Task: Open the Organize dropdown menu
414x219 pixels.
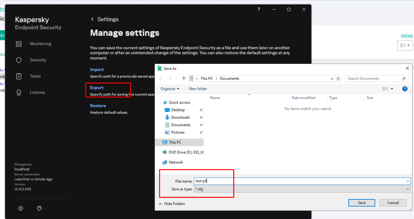Action: pyautogui.click(x=170, y=89)
